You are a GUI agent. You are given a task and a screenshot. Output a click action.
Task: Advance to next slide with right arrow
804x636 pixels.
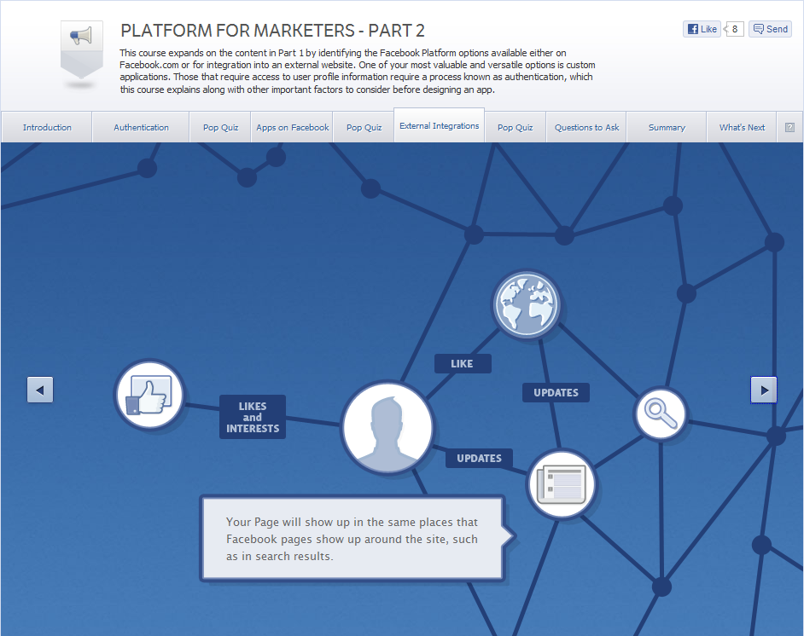[764, 390]
